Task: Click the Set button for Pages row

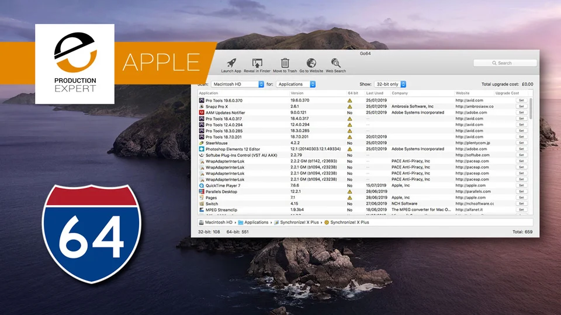Action: (521, 198)
